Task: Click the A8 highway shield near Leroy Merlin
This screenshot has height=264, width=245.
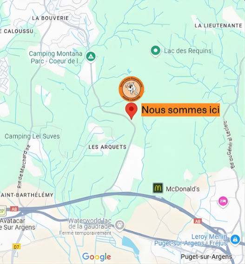Action: pos(198,221)
